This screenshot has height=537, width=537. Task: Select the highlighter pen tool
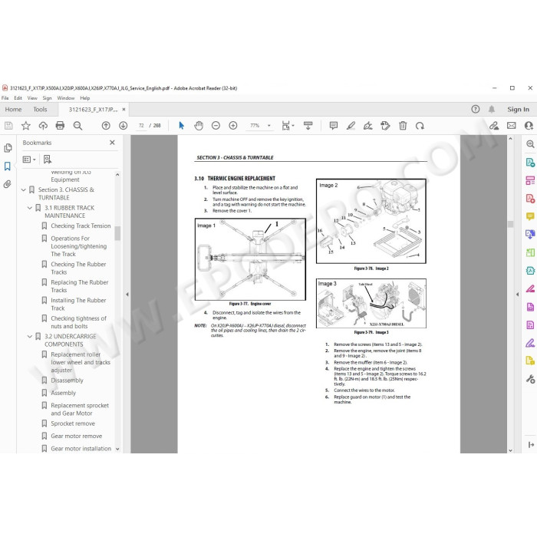351,126
